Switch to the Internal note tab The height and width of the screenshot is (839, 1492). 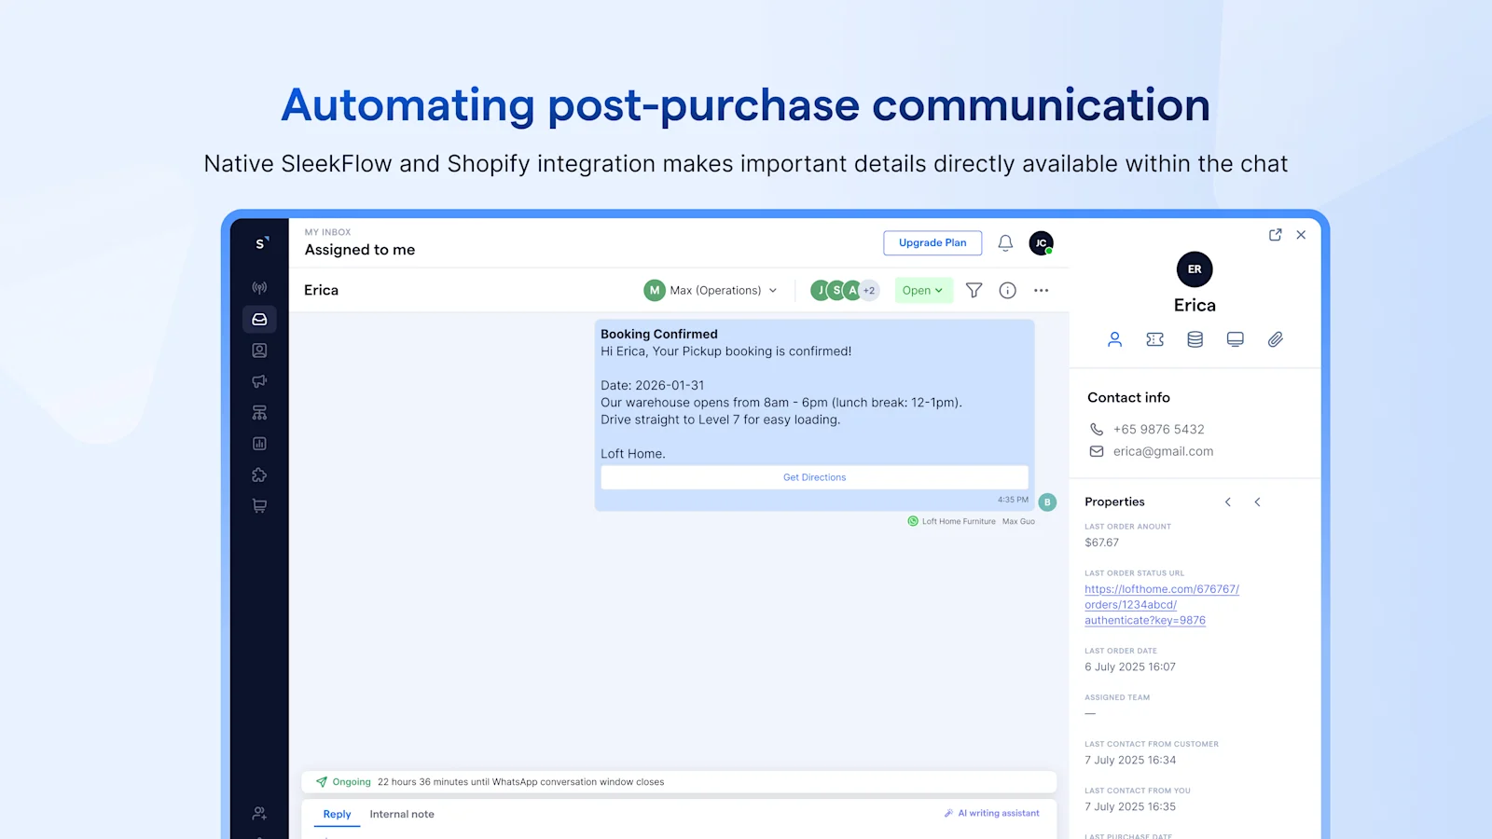[402, 814]
